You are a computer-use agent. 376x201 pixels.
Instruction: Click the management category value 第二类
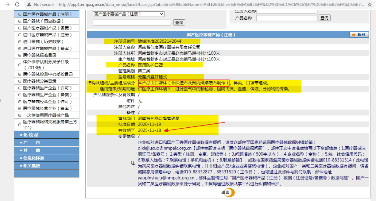pyautogui.click(x=144, y=71)
